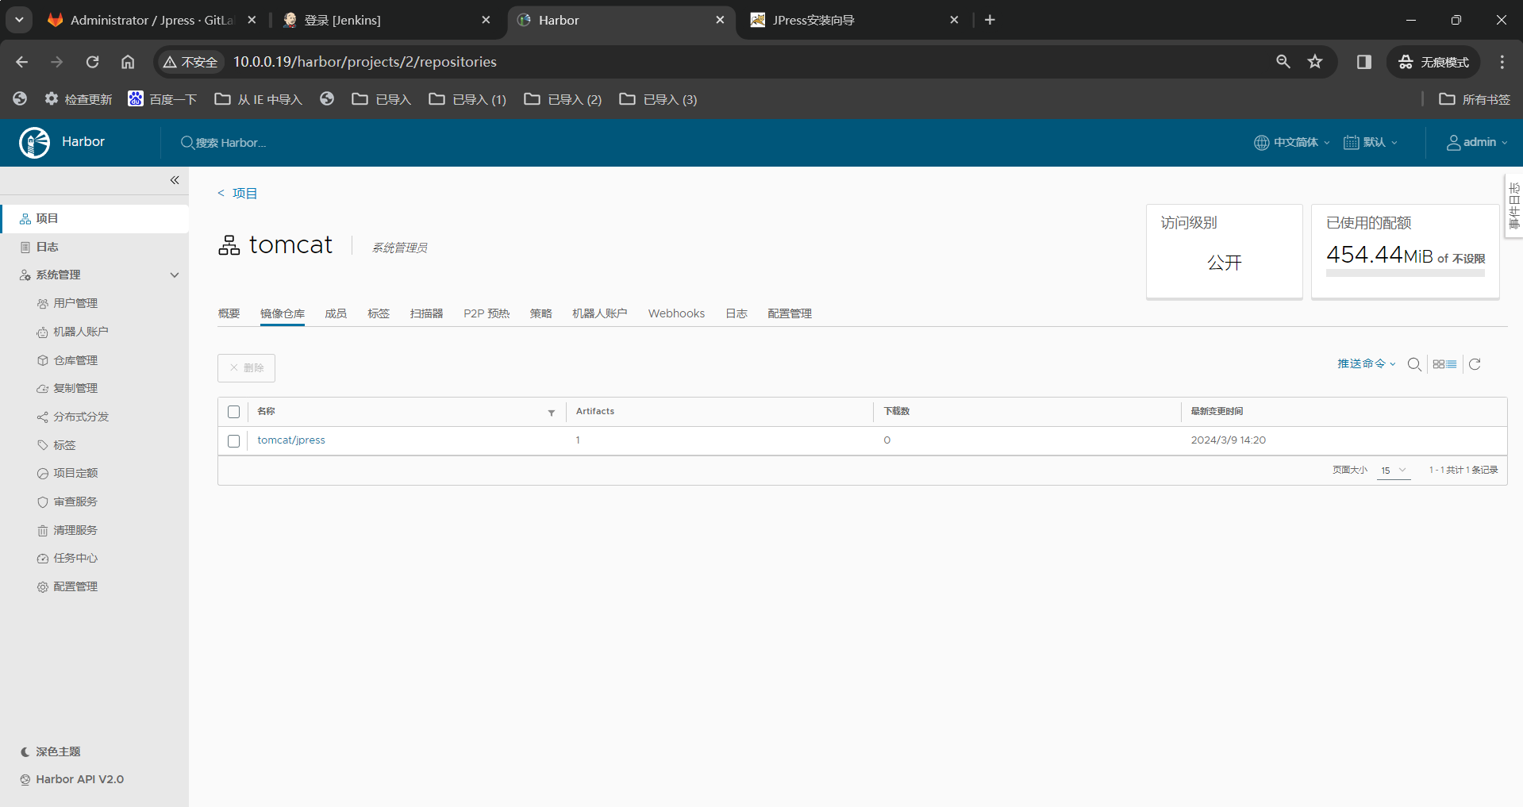The image size is (1523, 807).
Task: Click the 删除 delete button
Action: 247,368
